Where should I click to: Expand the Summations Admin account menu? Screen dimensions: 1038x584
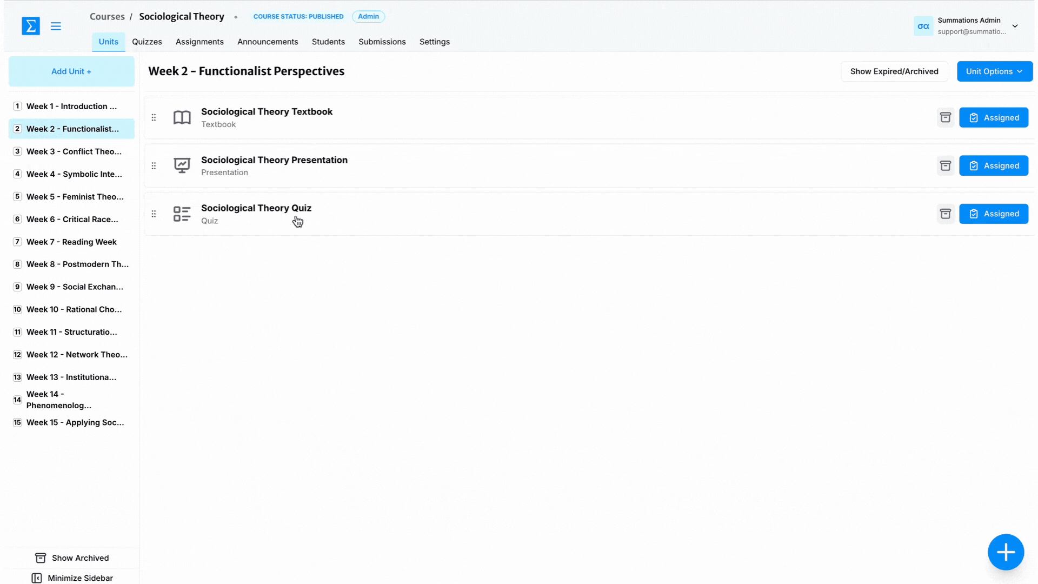click(1015, 26)
